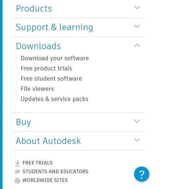Open the About Autodesk heading
Image resolution: width=189 pixels, height=189 pixels.
pos(48,141)
